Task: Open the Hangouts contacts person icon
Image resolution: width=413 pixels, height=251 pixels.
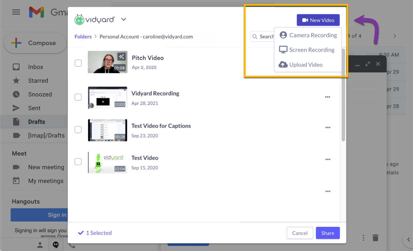Action: pos(40,245)
